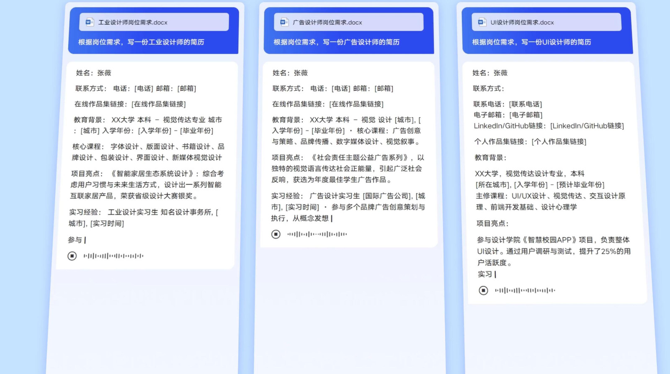This screenshot has width=670, height=374.
Task: Click Word icon of 广告设计师岗位需求.docx
Action: [x=284, y=22]
